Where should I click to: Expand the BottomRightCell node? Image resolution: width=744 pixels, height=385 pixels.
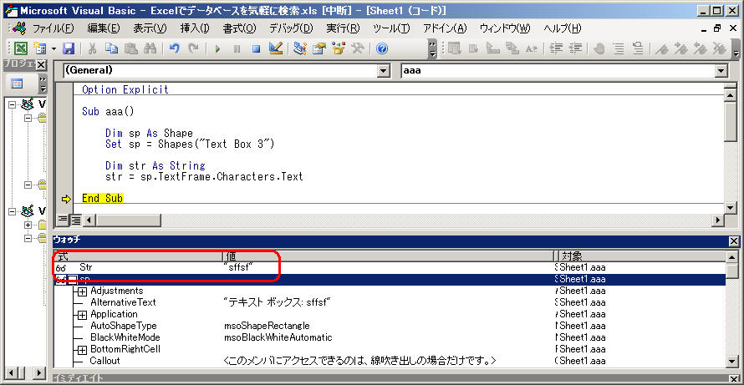pyautogui.click(x=82, y=349)
